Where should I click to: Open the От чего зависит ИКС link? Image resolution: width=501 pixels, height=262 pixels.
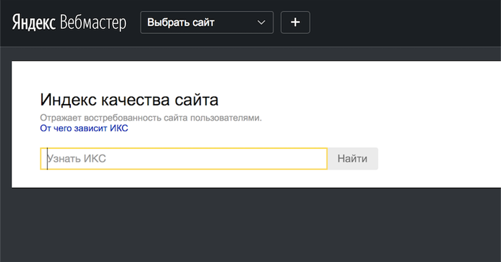[84, 128]
